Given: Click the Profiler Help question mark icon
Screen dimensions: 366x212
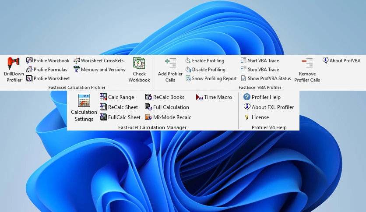Looking at the screenshot, I should 247,97.
